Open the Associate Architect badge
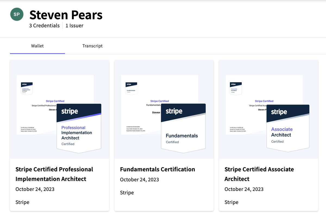326x216 pixels. [x=288, y=128]
